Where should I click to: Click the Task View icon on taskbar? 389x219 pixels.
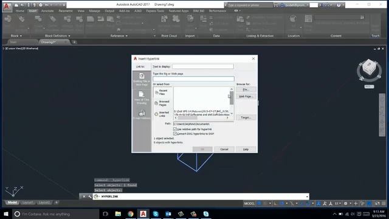click(x=105, y=214)
